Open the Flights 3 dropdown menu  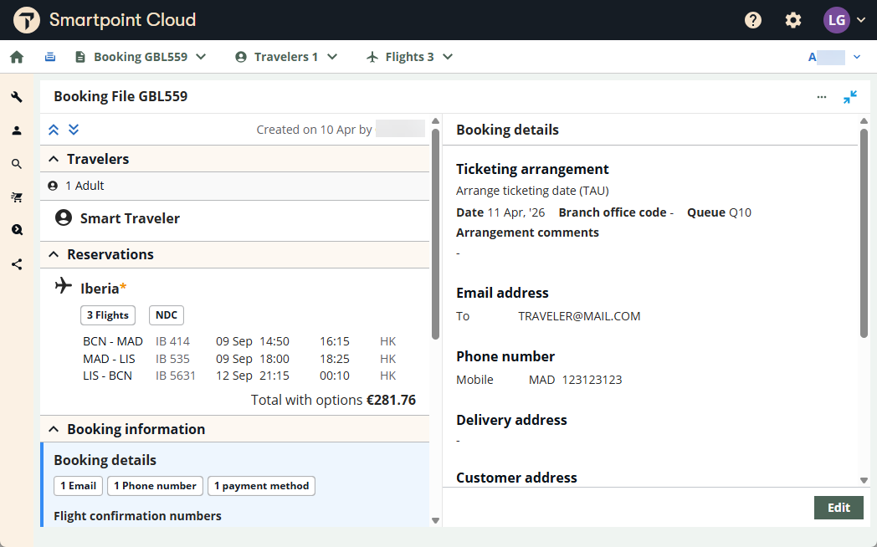[410, 57]
